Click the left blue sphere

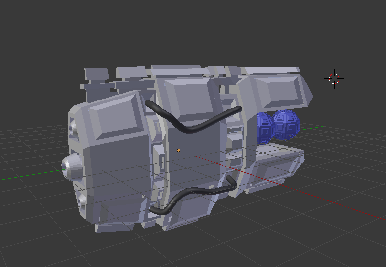tap(265, 128)
